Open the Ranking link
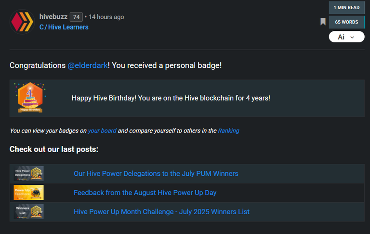The height and width of the screenshot is (234, 370). 228,130
